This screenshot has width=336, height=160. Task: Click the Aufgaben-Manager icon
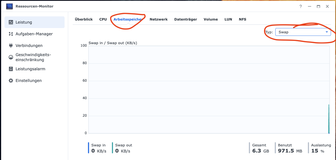tap(11, 34)
